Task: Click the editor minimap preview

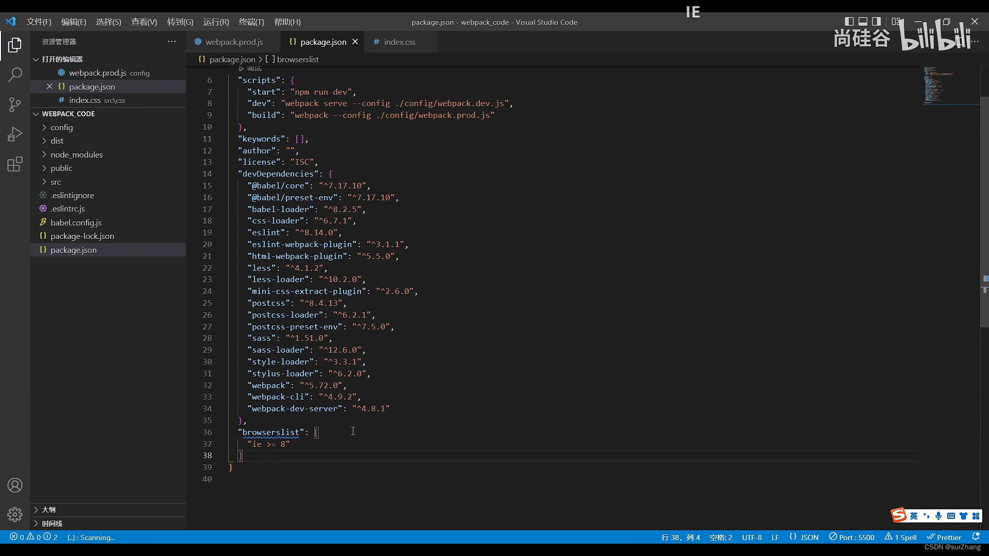Action: click(951, 85)
